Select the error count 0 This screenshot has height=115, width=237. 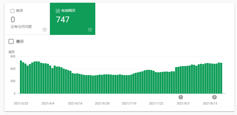coord(13,19)
